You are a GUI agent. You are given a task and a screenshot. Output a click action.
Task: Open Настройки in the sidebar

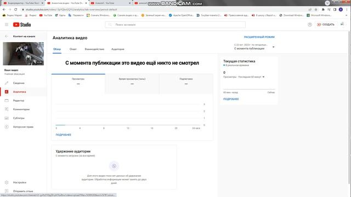[x=23, y=182]
